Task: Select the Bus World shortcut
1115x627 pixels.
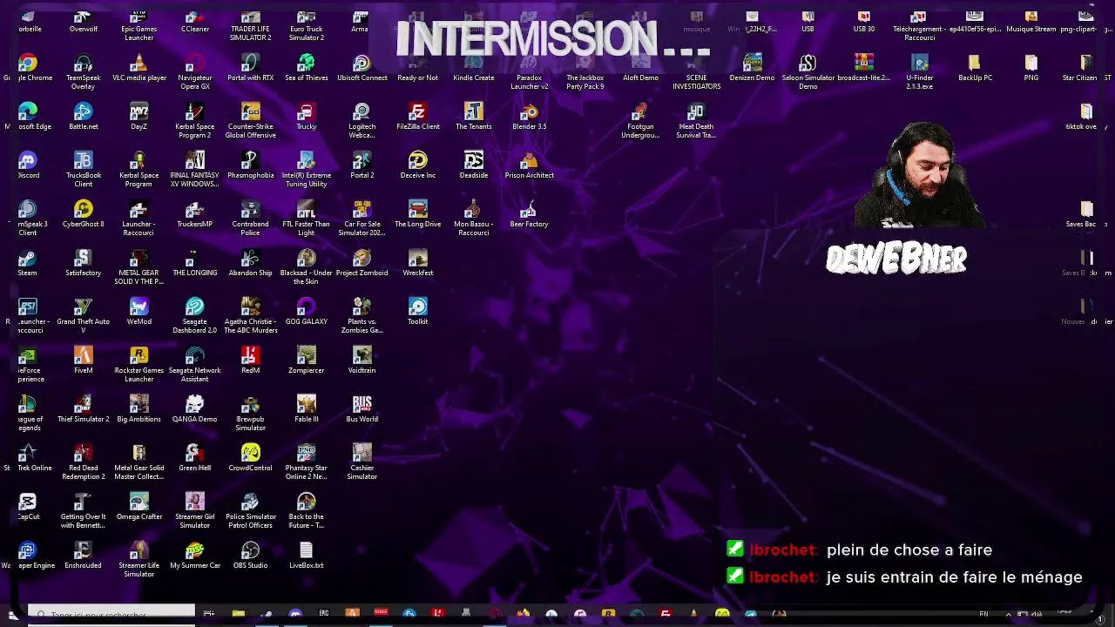Action: [x=362, y=409]
